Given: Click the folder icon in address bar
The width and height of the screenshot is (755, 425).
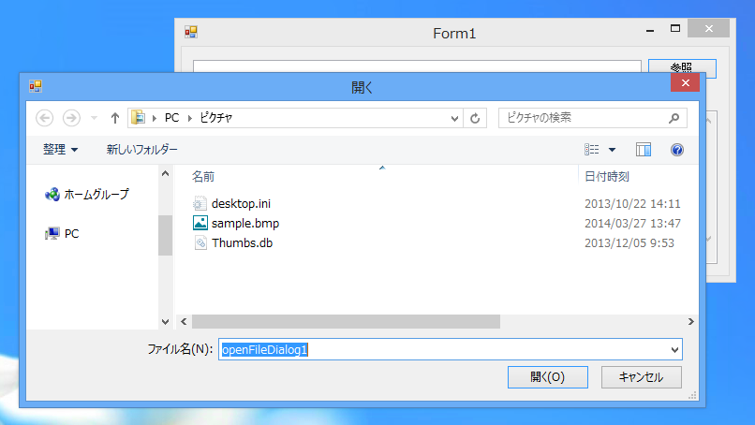Looking at the screenshot, I should coord(139,117).
